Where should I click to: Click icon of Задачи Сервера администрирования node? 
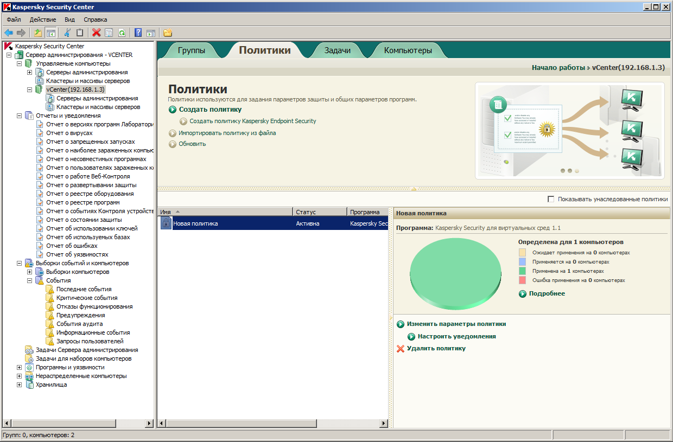pyautogui.click(x=29, y=350)
